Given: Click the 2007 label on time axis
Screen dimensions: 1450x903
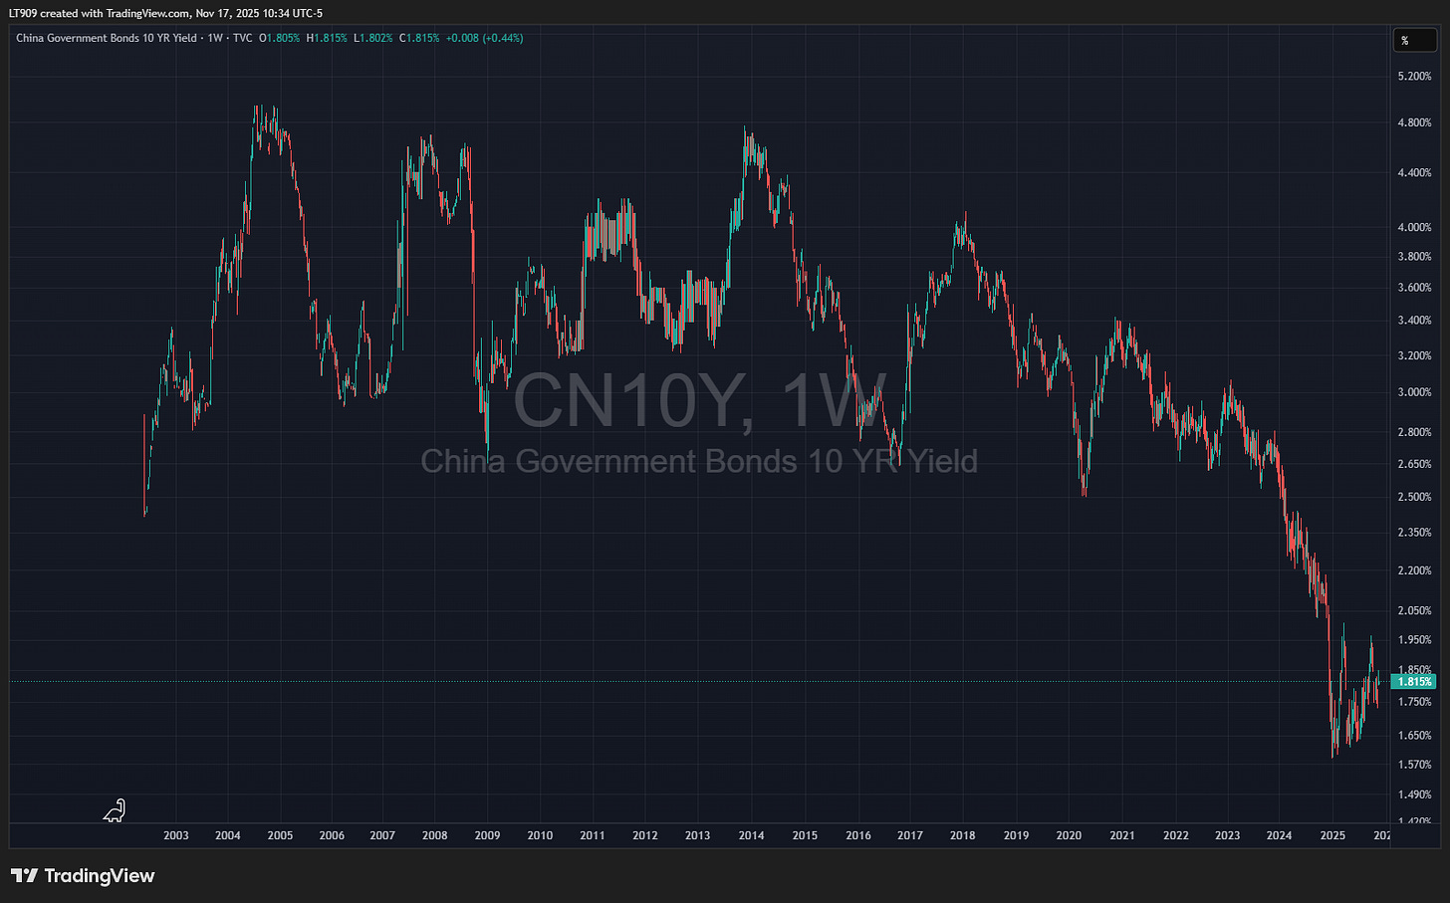Looking at the screenshot, I should pyautogui.click(x=382, y=835).
